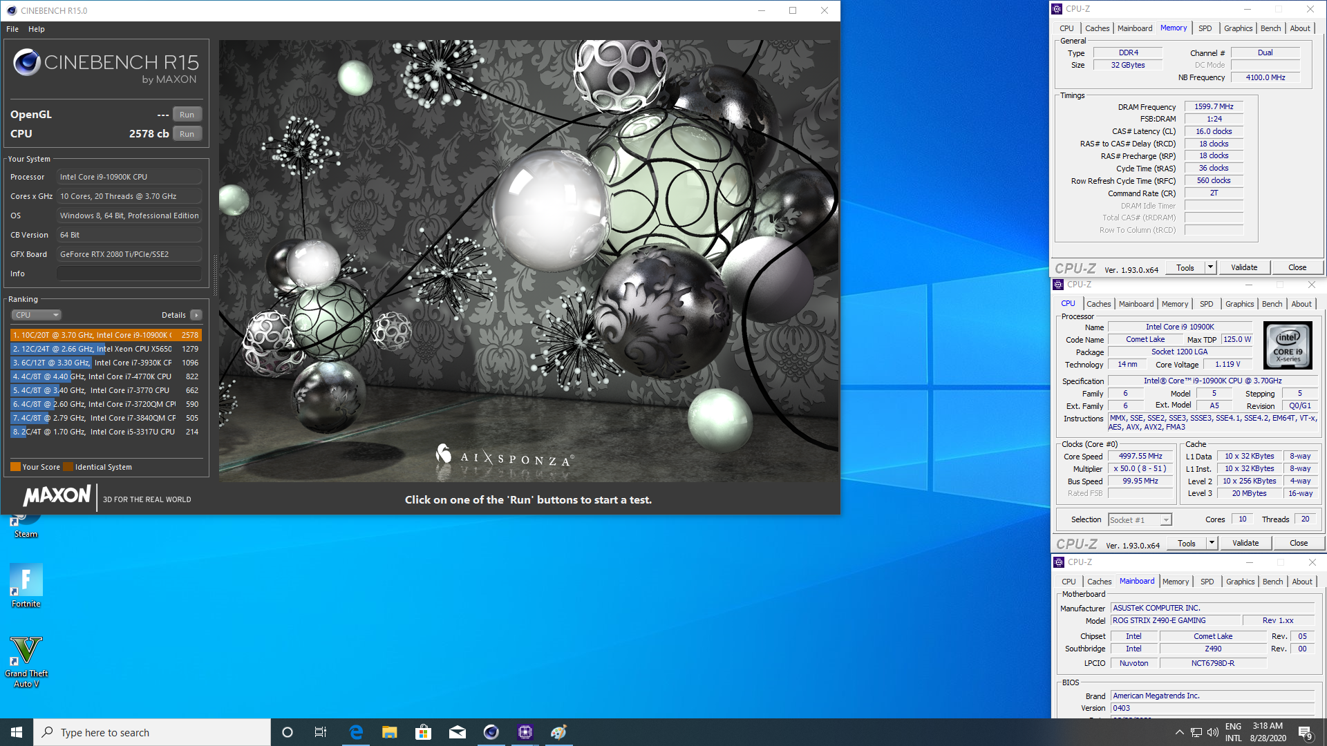Show hidden system tray icons
The image size is (1327, 746).
[1179, 732]
